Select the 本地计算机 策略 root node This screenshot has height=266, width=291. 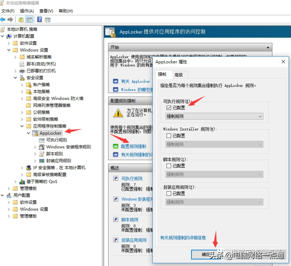[22, 30]
